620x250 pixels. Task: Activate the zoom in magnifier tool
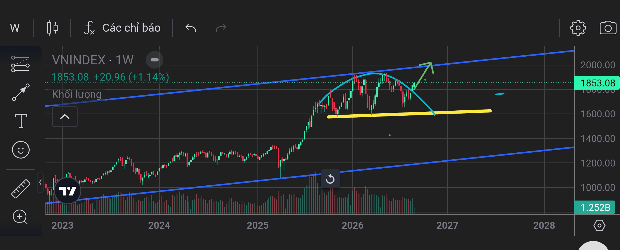point(20,217)
